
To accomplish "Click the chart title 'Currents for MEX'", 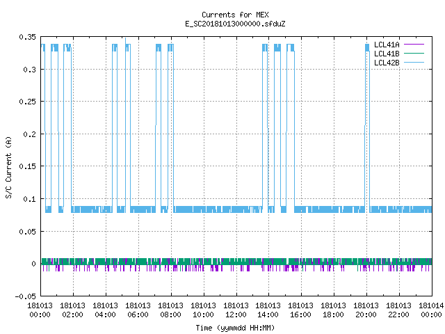I will [235, 15].
